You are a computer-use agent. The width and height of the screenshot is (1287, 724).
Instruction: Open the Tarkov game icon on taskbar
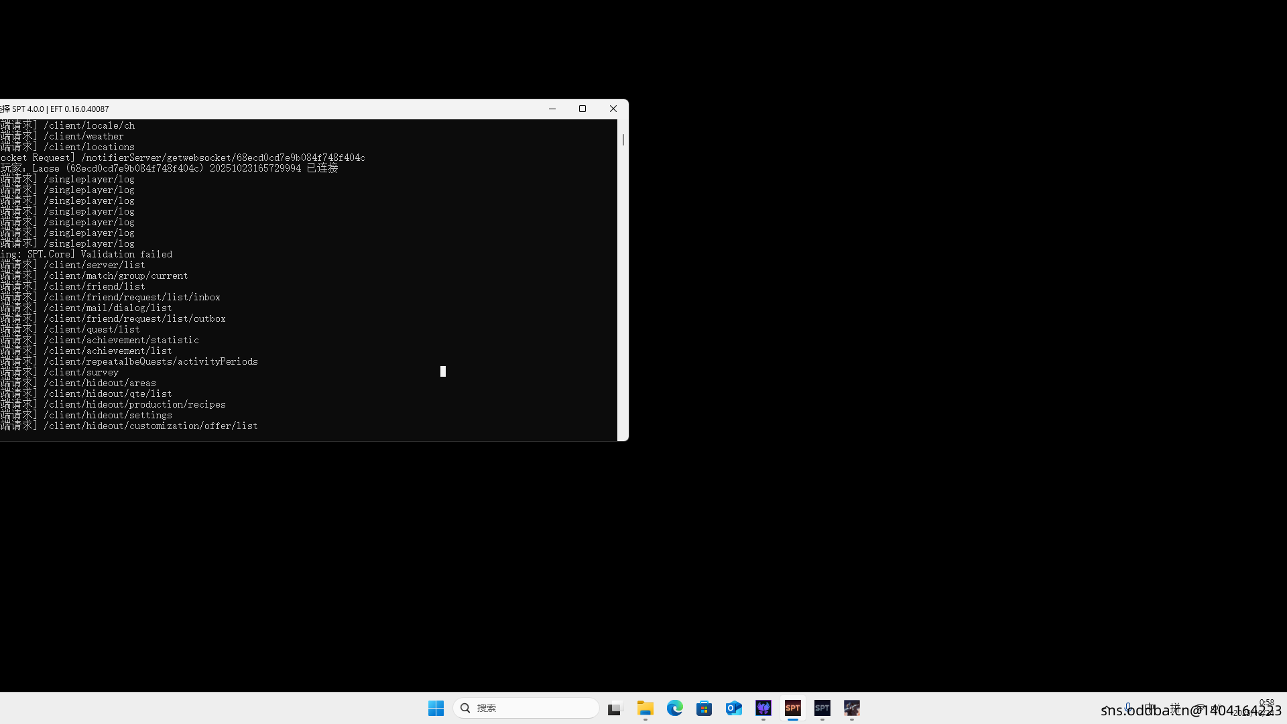(851, 708)
